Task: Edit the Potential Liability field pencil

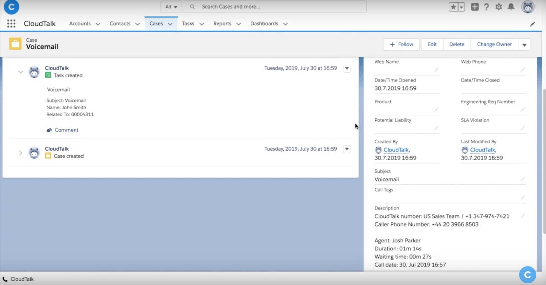Action: point(436,128)
